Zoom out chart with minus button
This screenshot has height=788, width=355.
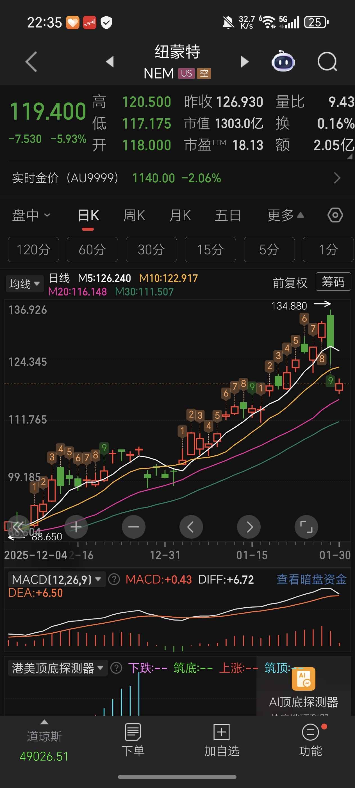coord(133,527)
